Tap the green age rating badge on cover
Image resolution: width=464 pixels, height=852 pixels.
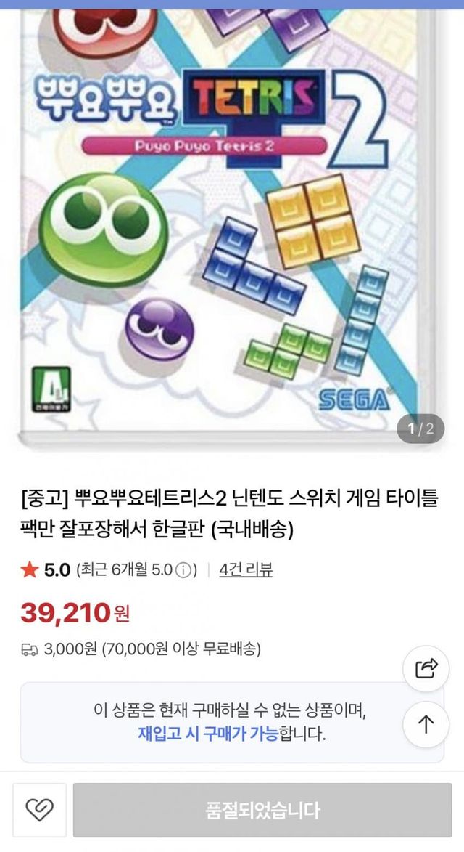[51, 389]
